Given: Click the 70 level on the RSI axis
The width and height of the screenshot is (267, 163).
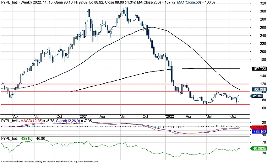Looking at the screenshot, I should (264, 142).
